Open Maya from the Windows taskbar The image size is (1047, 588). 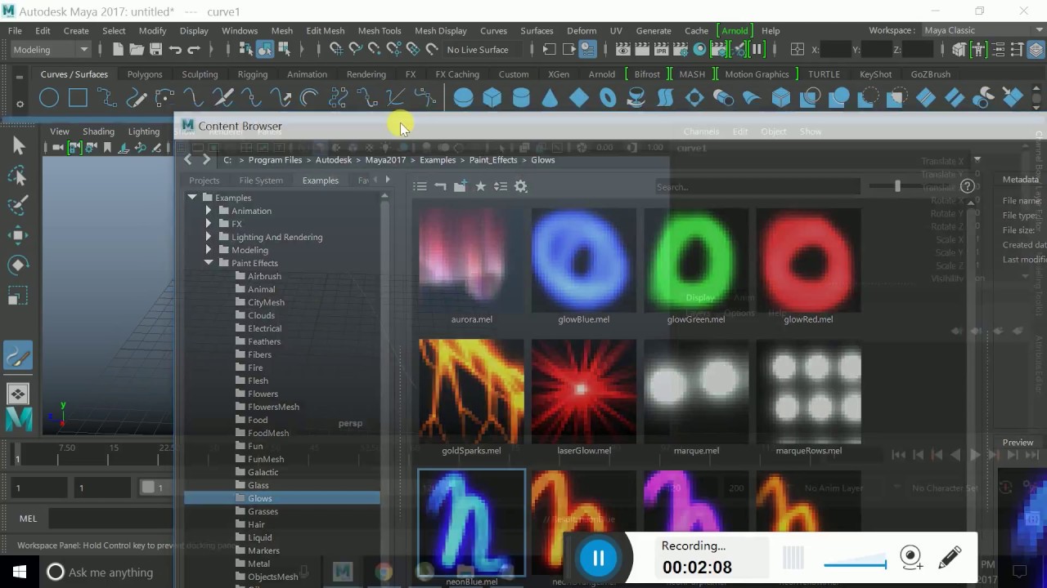343,572
